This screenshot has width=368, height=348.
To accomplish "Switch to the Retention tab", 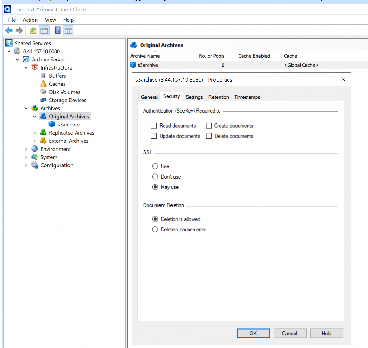I will pos(219,97).
